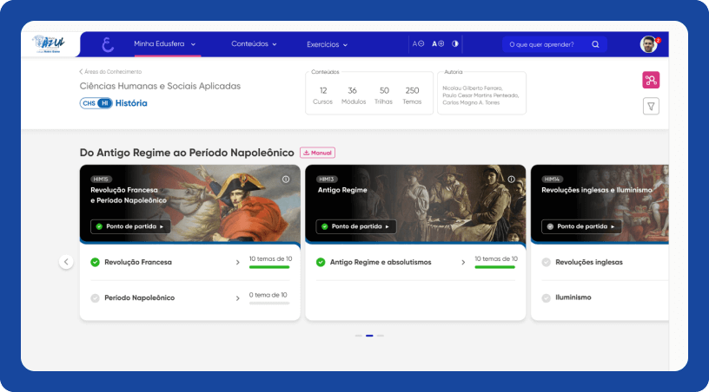This screenshot has height=392, width=709.
Task: Decrease the font size
Action: (418, 43)
